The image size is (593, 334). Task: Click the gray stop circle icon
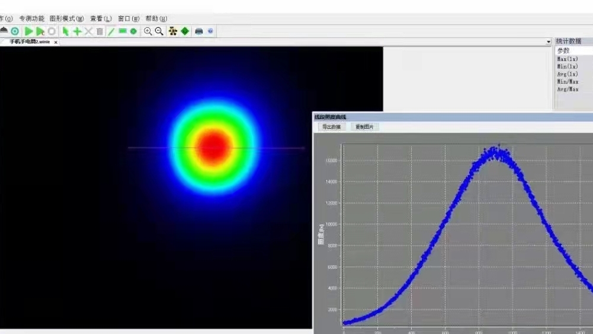tap(52, 31)
